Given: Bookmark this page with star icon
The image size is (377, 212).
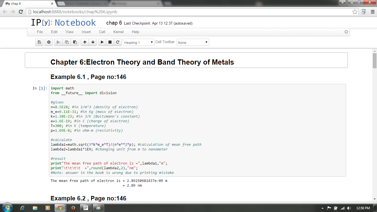Looking at the screenshot, I should pyautogui.click(x=355, y=12).
